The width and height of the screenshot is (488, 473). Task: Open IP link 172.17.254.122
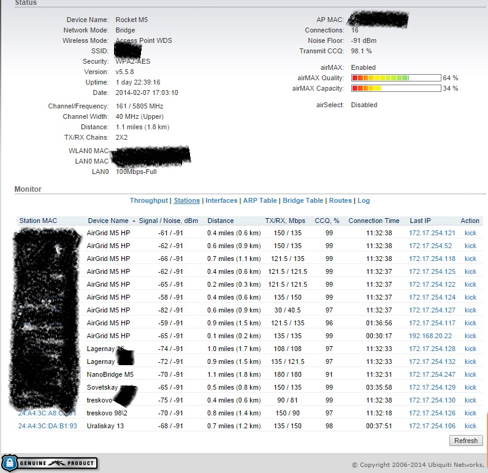click(x=432, y=284)
